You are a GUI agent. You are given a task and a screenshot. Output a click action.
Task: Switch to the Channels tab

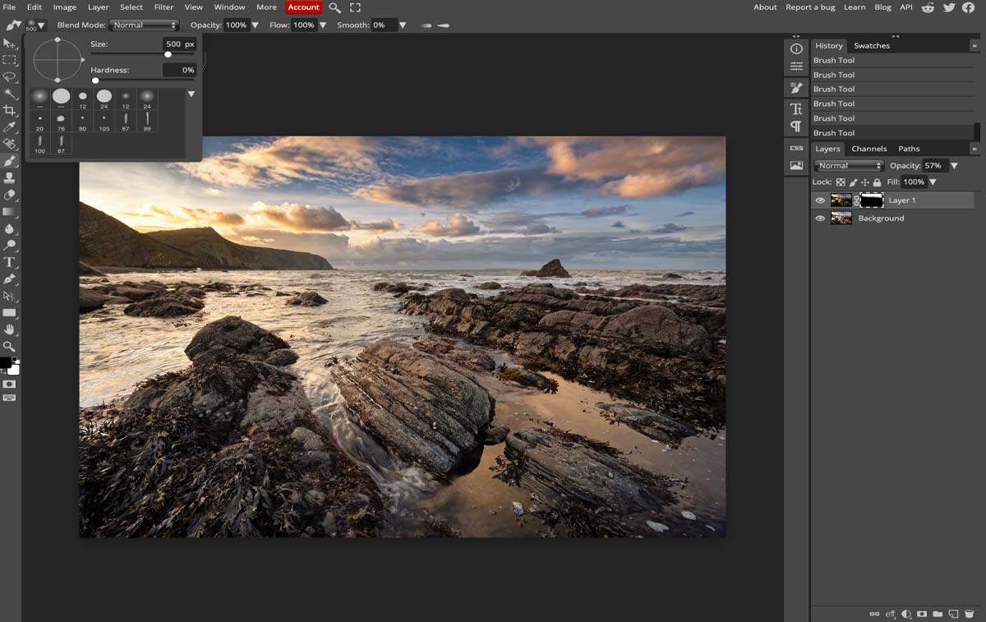point(869,149)
